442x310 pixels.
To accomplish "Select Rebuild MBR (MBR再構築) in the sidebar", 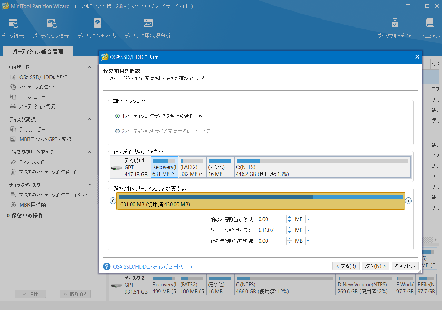I will click(x=28, y=205).
